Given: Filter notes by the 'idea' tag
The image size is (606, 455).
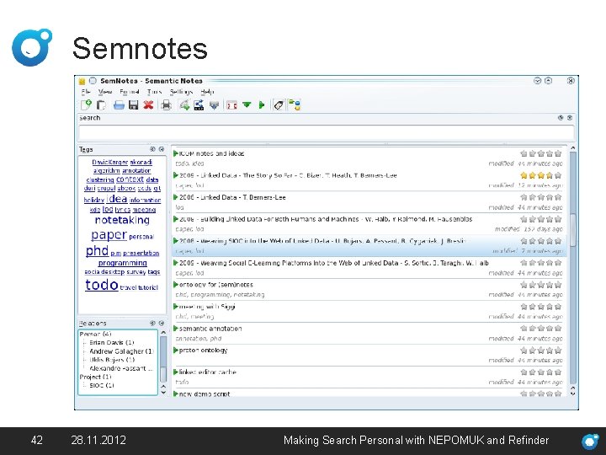Looking at the screenshot, I should coord(117,199).
